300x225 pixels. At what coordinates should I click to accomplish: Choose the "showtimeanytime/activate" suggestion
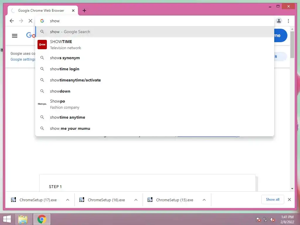pos(155,80)
